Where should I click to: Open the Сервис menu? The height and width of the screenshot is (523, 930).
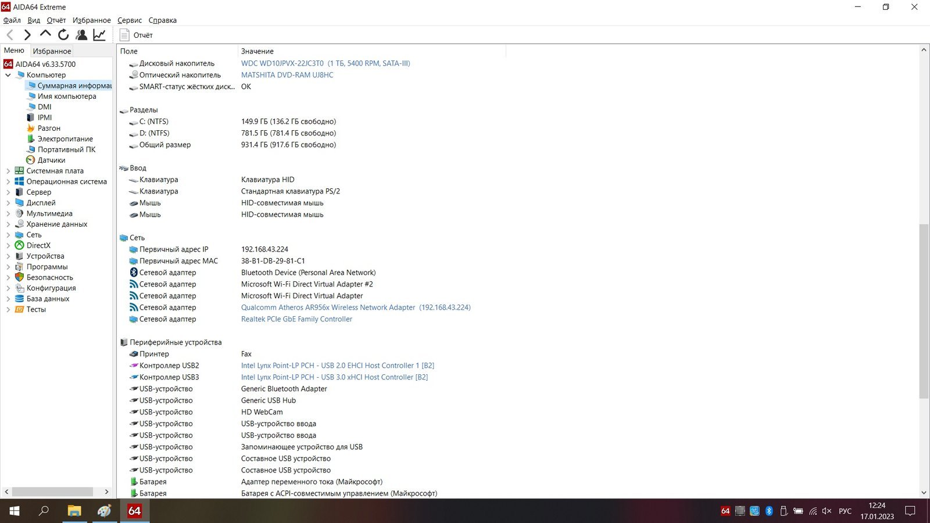point(130,20)
